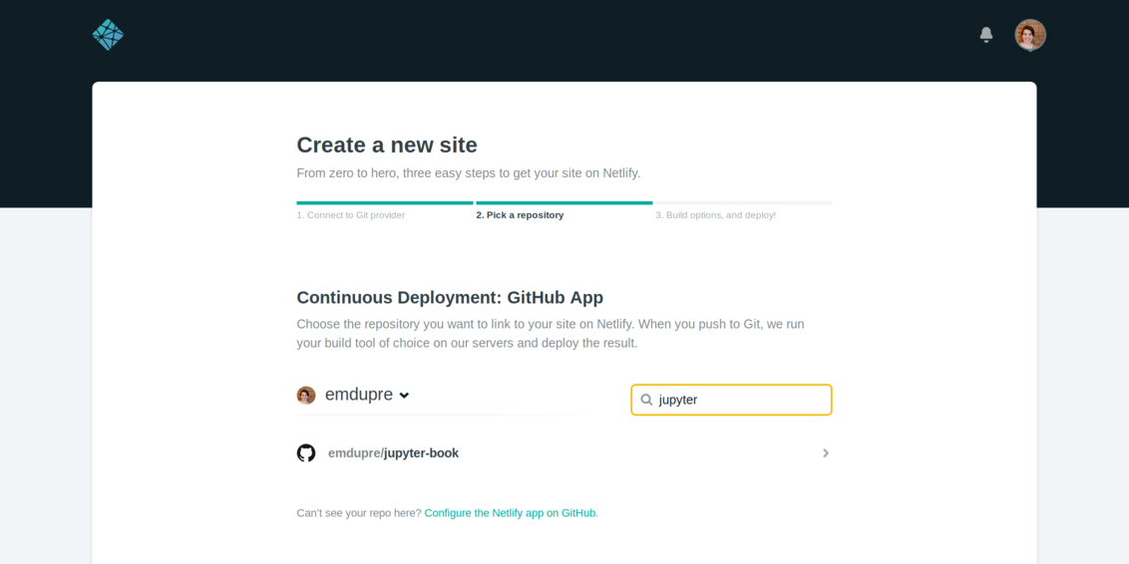The width and height of the screenshot is (1129, 564).
Task: Open Configure the Netlify app on GitHub link
Action: (x=511, y=513)
